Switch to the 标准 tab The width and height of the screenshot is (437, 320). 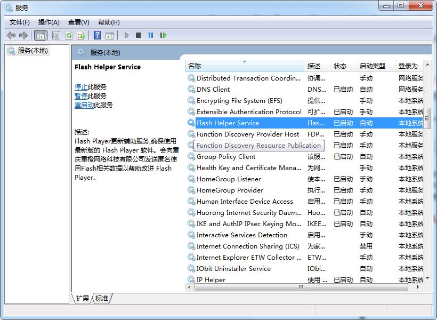click(x=102, y=298)
